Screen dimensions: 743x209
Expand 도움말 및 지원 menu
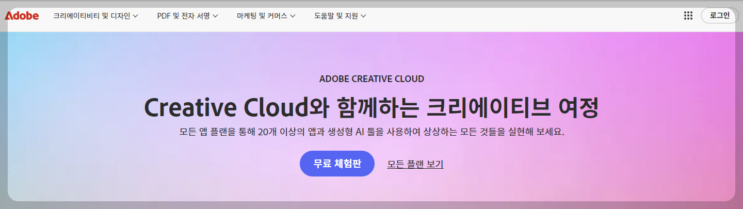pos(340,15)
